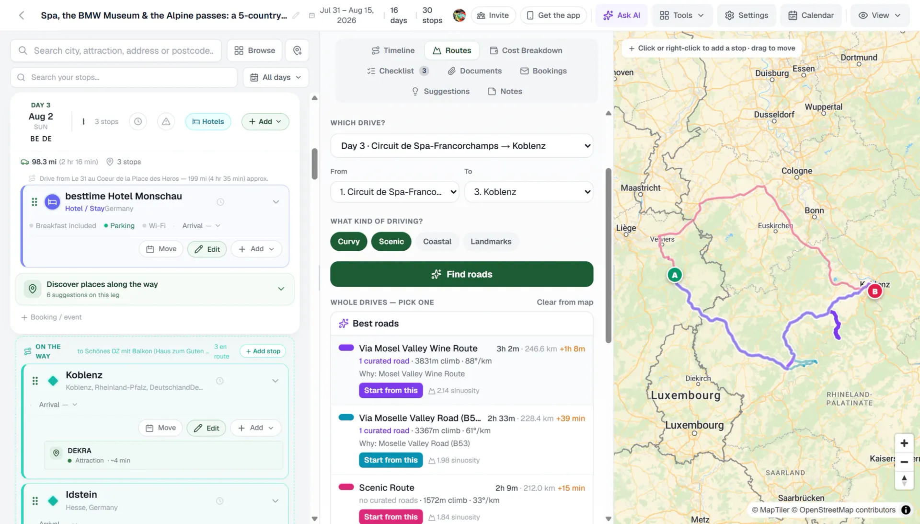Open Day 3 warning triangle icon
The image size is (920, 524).
point(166,122)
